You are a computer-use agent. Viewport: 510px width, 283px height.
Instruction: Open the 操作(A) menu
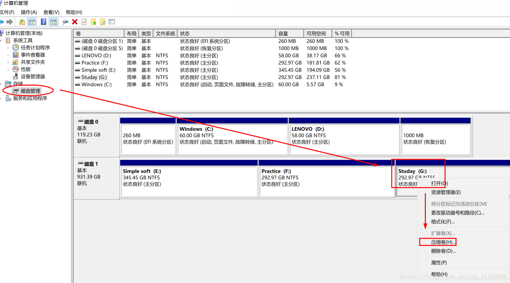pyautogui.click(x=29, y=12)
